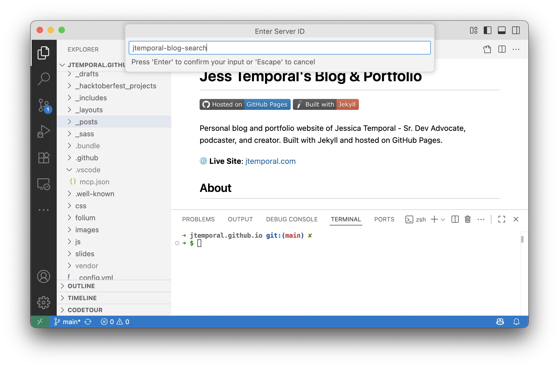The height and width of the screenshot is (368, 559).
Task: Switch to the DEBUG CONSOLE tab
Action: (291, 219)
